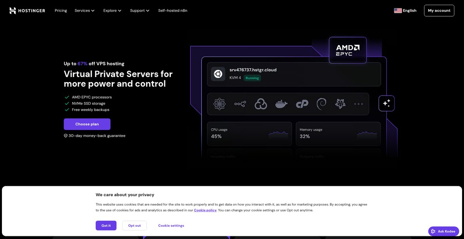Click the Choose plan button
The height and width of the screenshot is (239, 464).
pyautogui.click(x=87, y=124)
